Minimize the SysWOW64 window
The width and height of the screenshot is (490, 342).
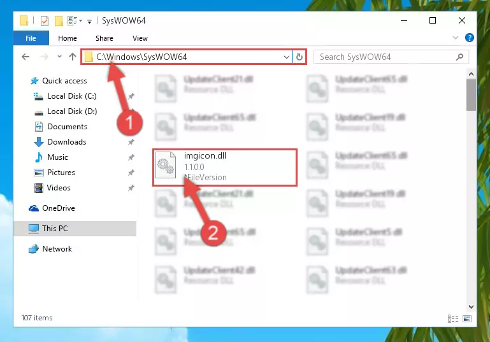coord(404,20)
